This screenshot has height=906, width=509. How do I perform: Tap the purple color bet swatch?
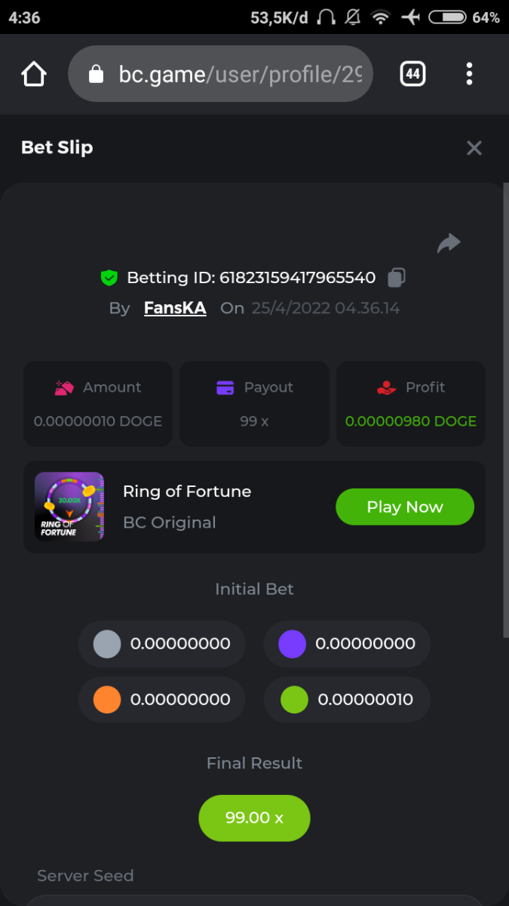click(292, 644)
